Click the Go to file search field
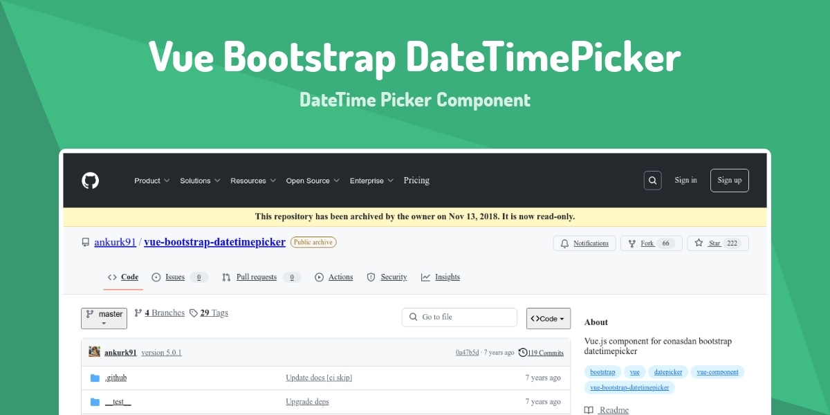Image resolution: width=830 pixels, height=415 pixels. (459, 317)
